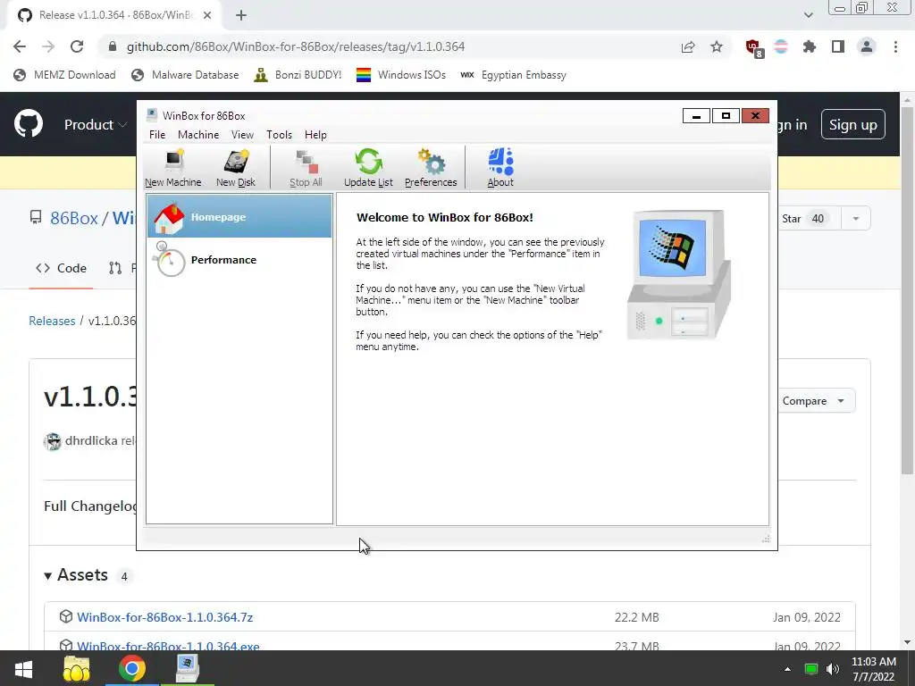
Task: Open Machine menu in WinBox
Action: coord(198,135)
